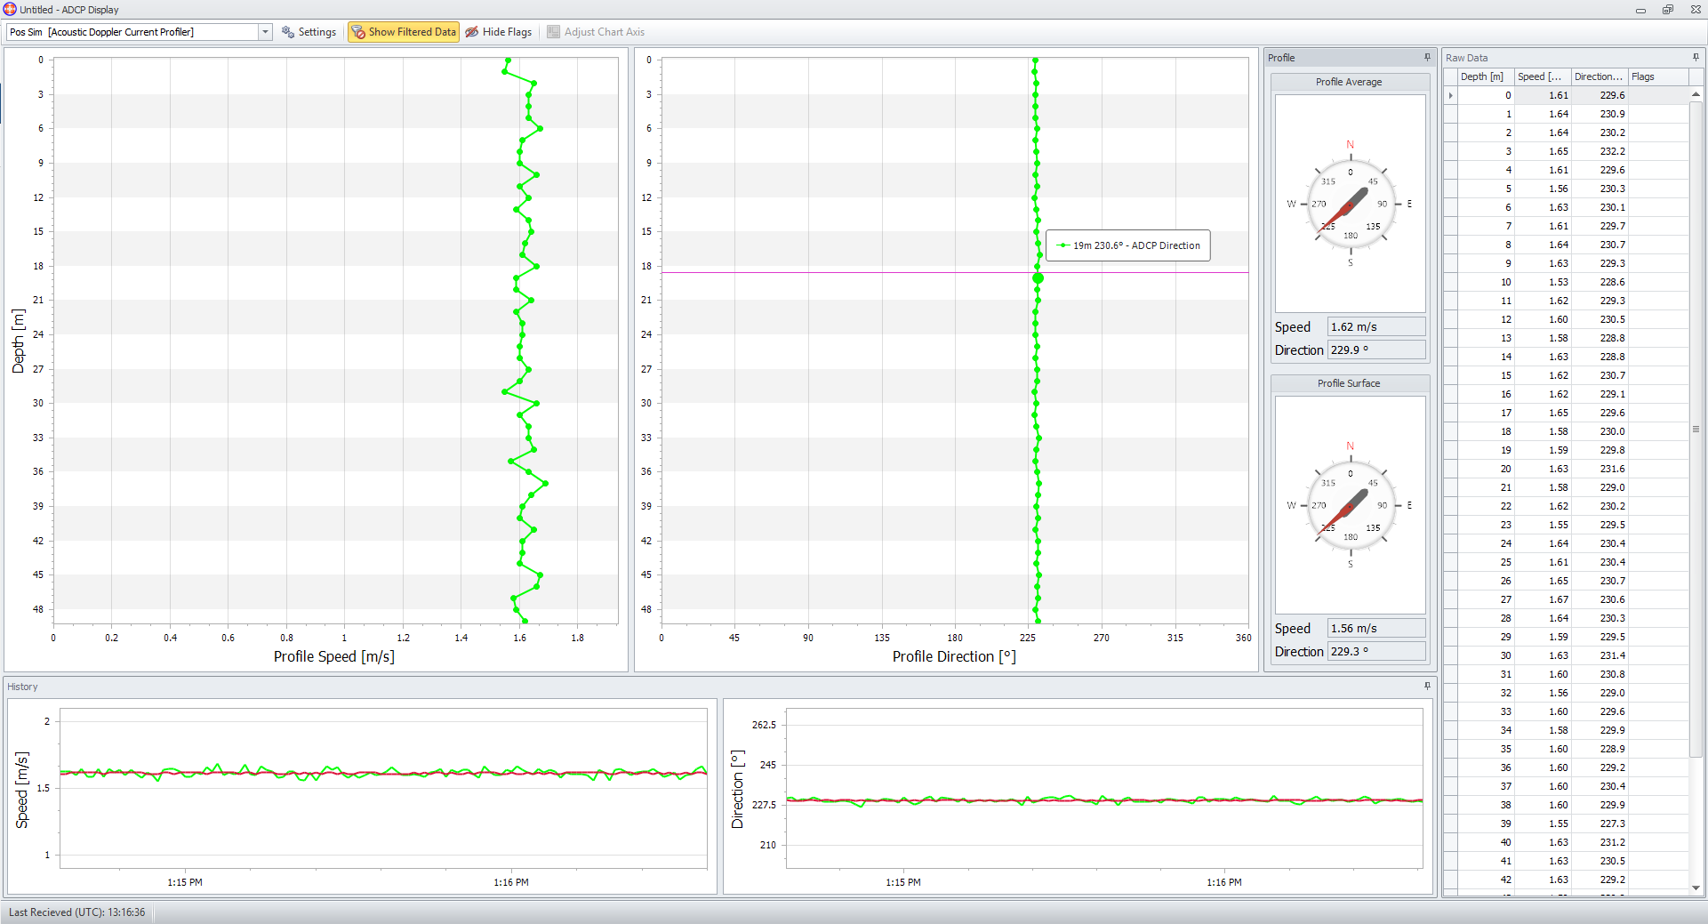Screen dimensions: 1708x924
Task: Toggle Show Filtered Data off
Action: 404,32
